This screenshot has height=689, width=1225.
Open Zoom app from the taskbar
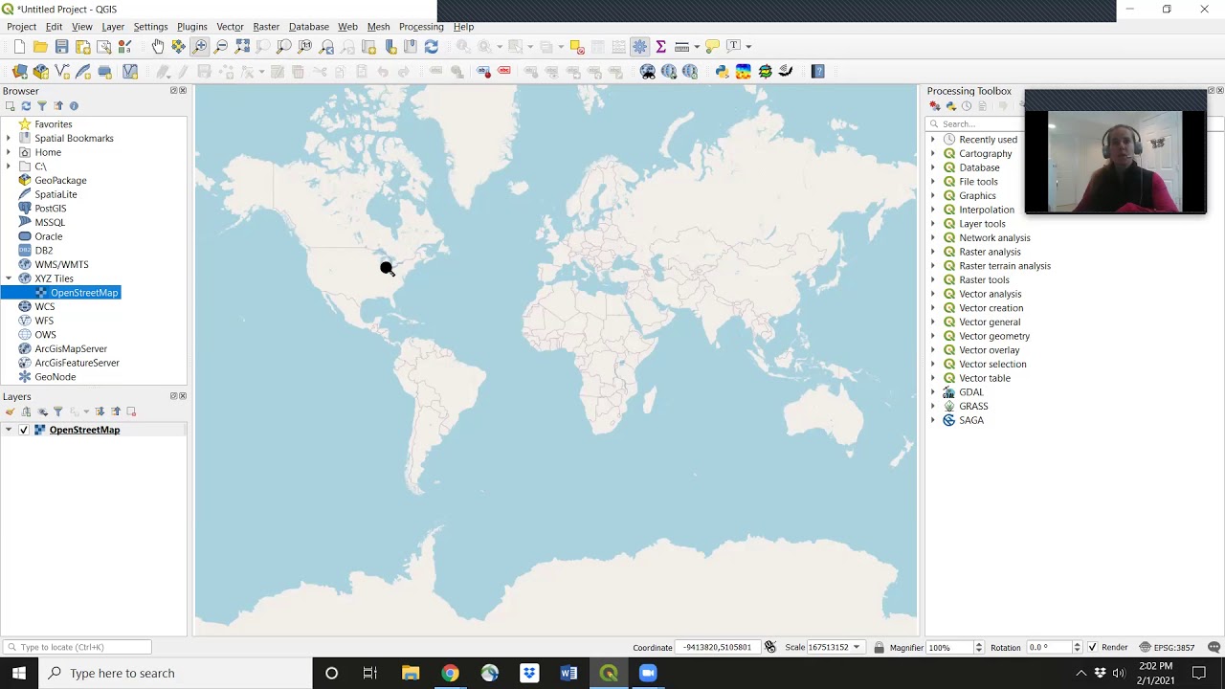(x=648, y=673)
